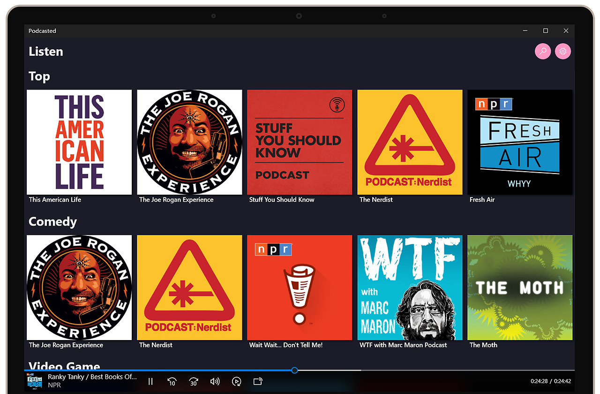Maximize the Podcasted window
The image size is (600, 394).
tap(546, 31)
